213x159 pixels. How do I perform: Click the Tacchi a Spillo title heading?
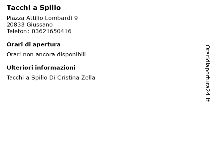34,8
